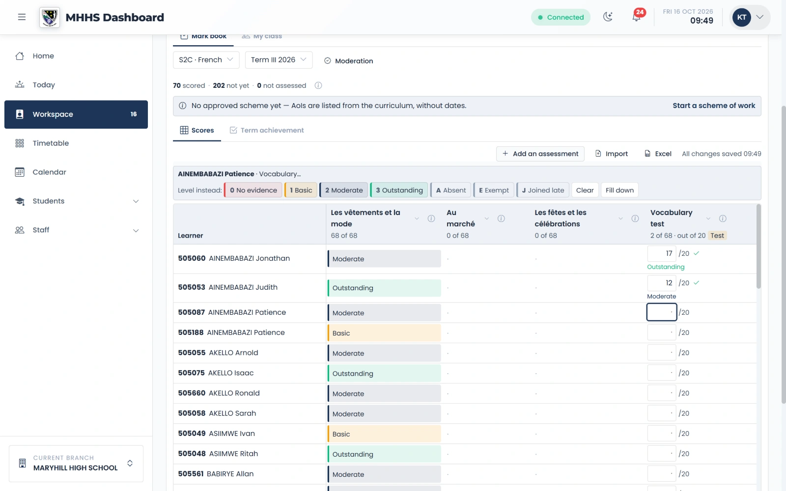Go to Home in sidebar
The height and width of the screenshot is (491, 786).
pos(76,56)
